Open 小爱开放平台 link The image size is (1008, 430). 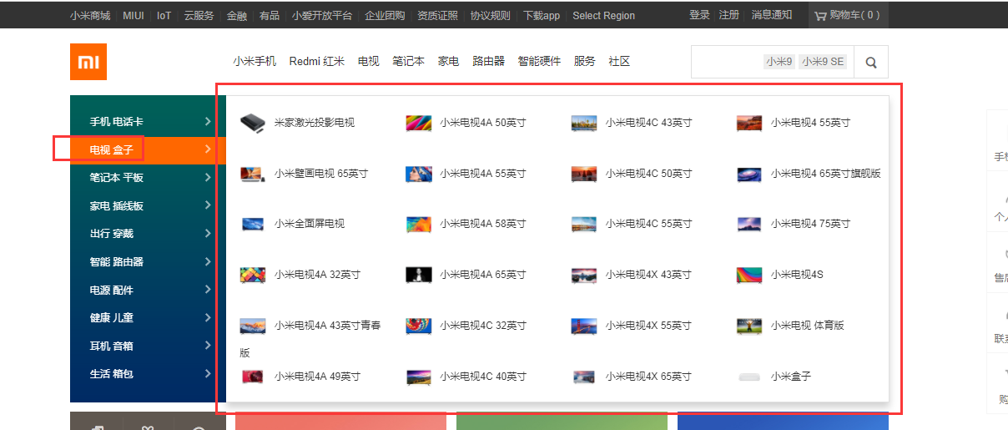[322, 15]
